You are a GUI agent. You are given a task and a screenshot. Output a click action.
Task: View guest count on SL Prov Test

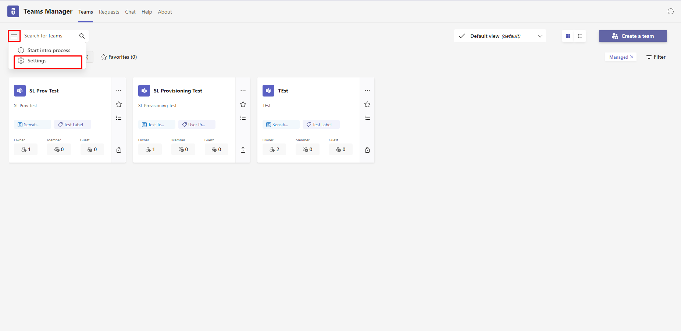point(92,149)
